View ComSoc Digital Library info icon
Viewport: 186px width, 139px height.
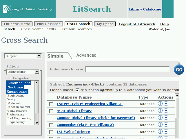160,118
